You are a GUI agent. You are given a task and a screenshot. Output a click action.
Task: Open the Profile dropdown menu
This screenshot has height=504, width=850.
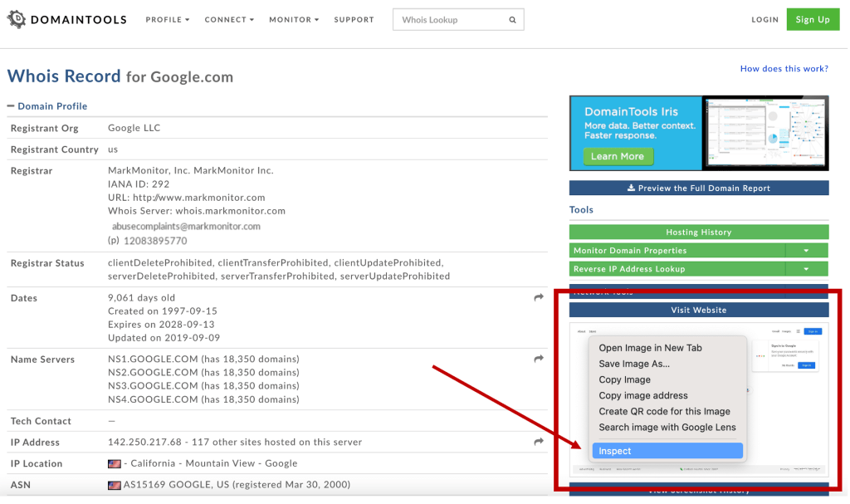(x=168, y=20)
